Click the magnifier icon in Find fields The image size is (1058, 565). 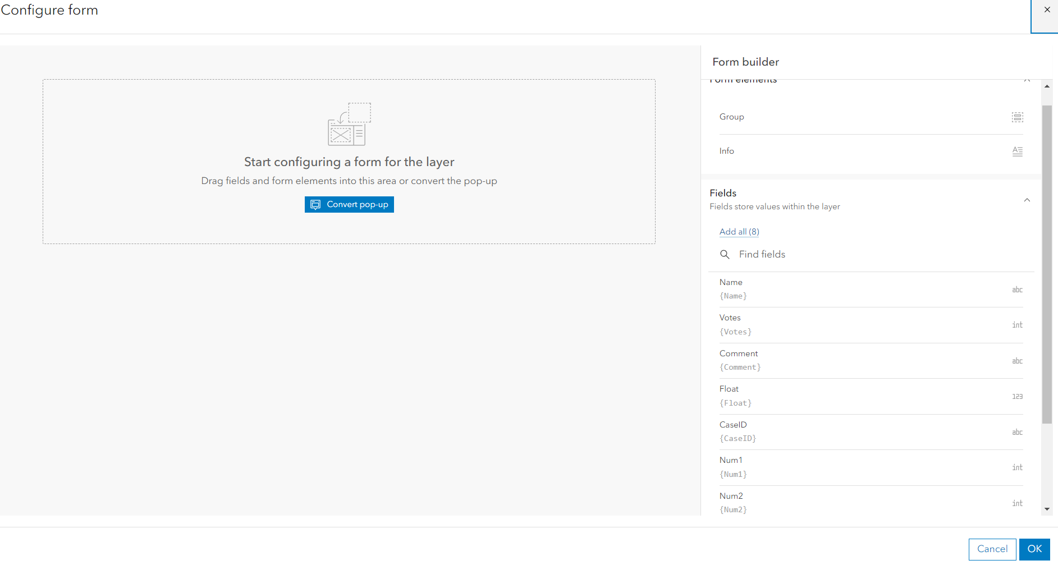pyautogui.click(x=725, y=254)
